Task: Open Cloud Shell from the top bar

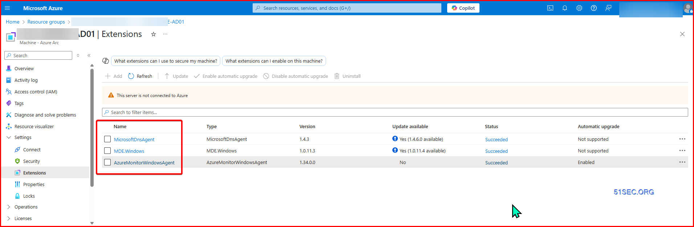Action: (x=550, y=8)
